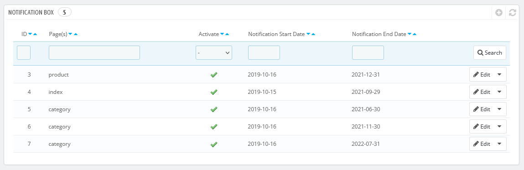Click ID cell 3

pyautogui.click(x=29, y=75)
